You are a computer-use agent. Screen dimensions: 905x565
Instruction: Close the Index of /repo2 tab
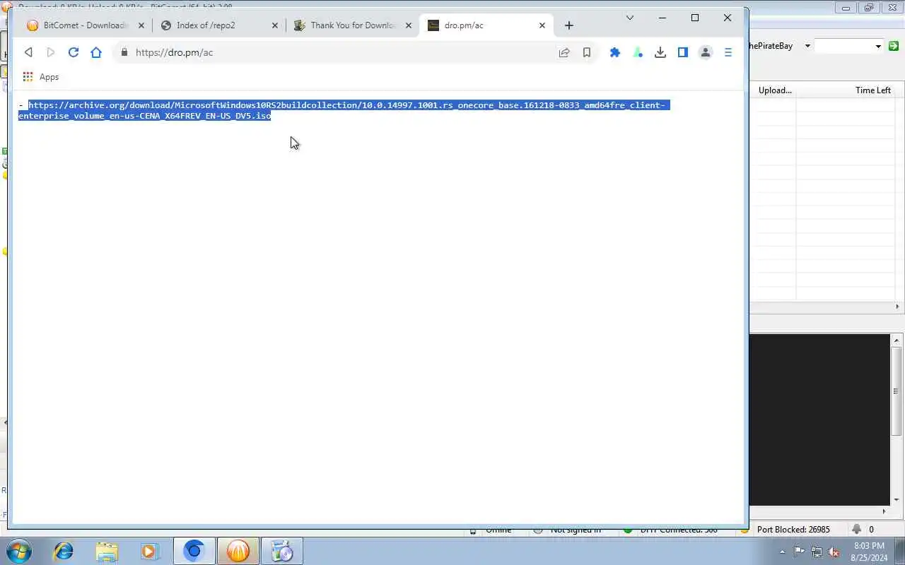coord(275,25)
